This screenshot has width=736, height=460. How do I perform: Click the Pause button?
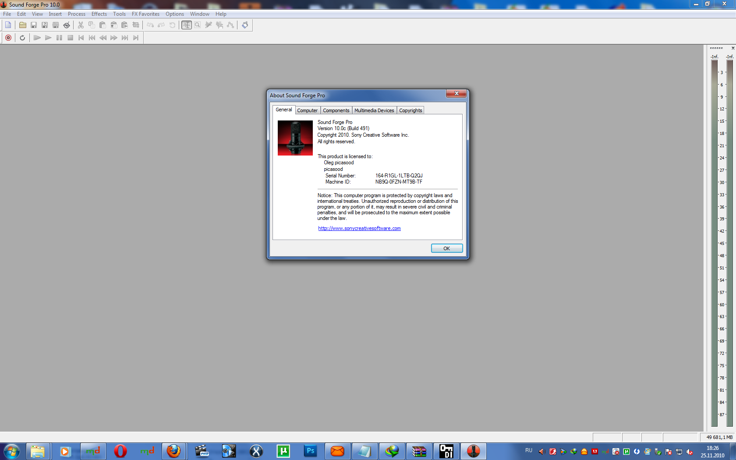(59, 38)
